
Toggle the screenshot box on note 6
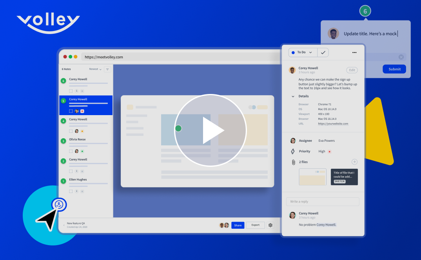click(71, 91)
